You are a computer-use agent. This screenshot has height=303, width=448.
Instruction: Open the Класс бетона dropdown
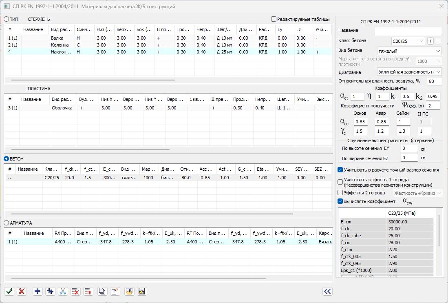(407, 41)
